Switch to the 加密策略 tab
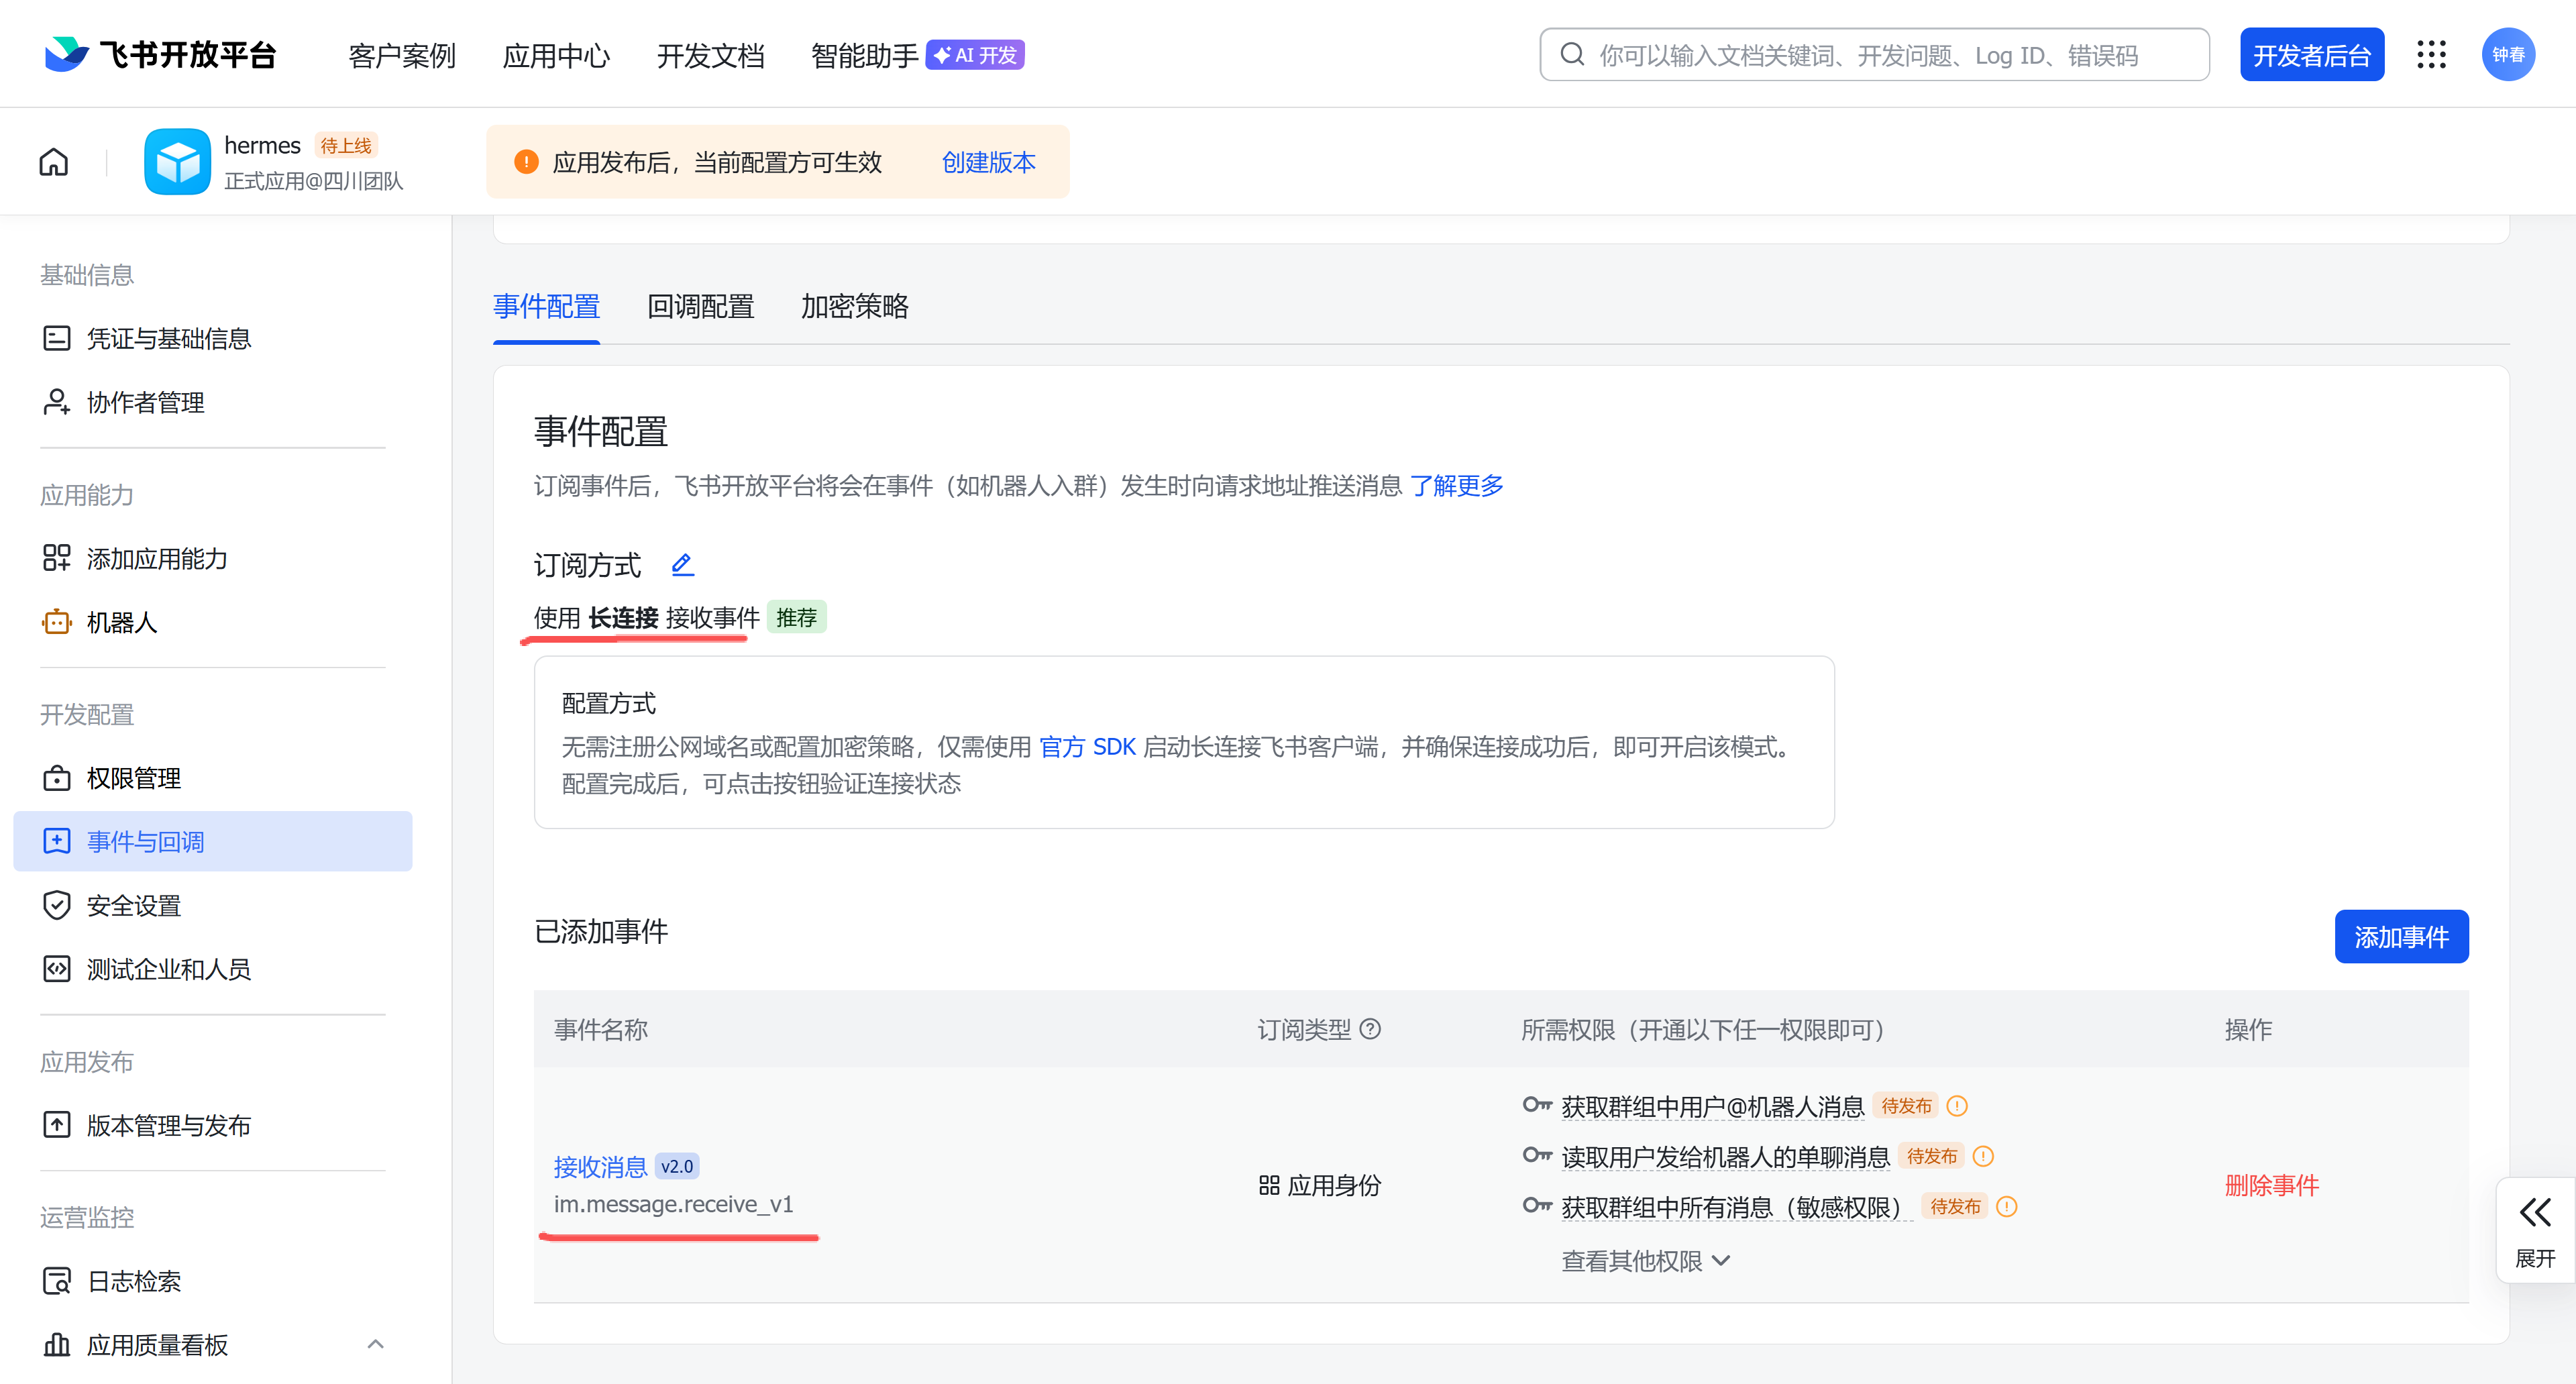This screenshot has height=1384, width=2576. 855,306
